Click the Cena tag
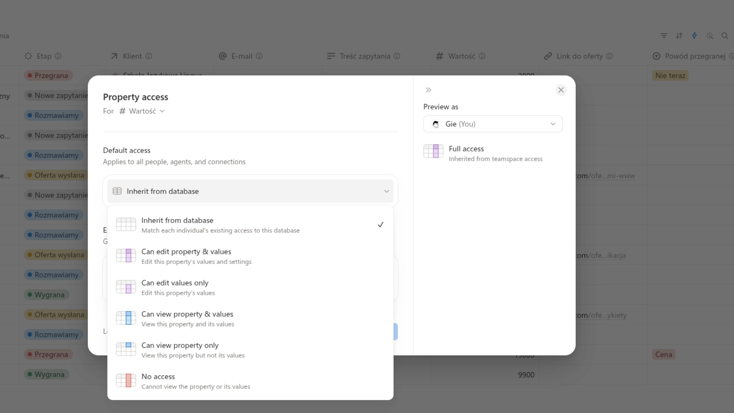 664,354
